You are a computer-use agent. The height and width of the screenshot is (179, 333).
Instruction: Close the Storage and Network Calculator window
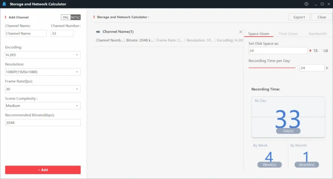pyautogui.click(x=329, y=4)
